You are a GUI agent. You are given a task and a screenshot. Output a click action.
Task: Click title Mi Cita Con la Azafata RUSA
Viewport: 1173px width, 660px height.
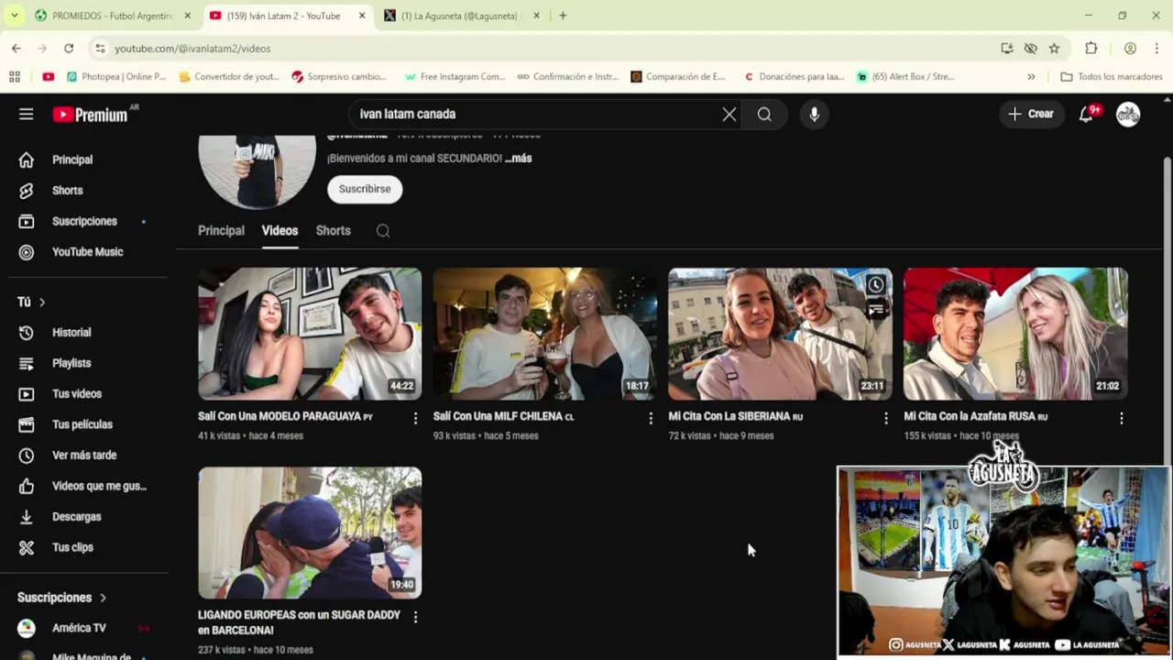point(975,416)
